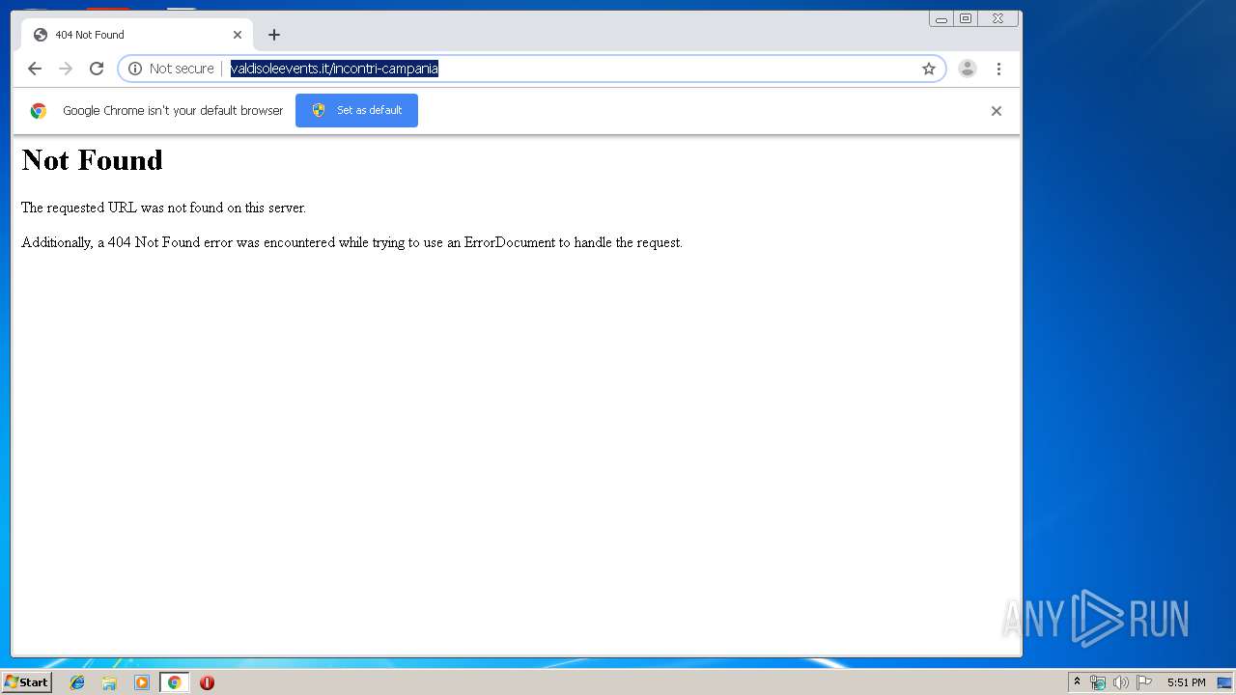Bookmark this page with the star
This screenshot has height=695, width=1236.
pos(929,69)
